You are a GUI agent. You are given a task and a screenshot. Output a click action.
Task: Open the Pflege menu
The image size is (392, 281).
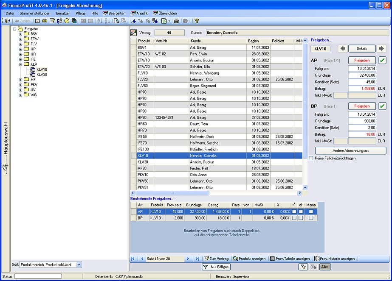pos(80,13)
